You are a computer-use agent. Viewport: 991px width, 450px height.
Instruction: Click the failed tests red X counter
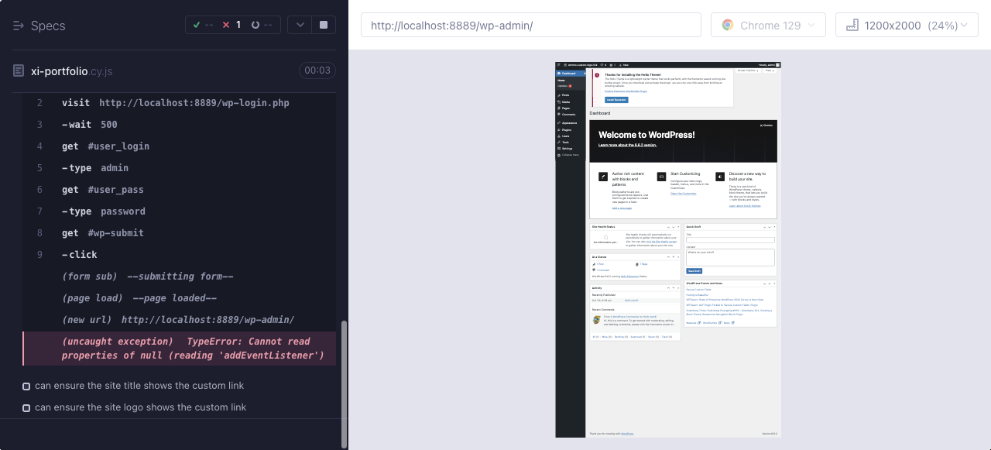coord(231,25)
